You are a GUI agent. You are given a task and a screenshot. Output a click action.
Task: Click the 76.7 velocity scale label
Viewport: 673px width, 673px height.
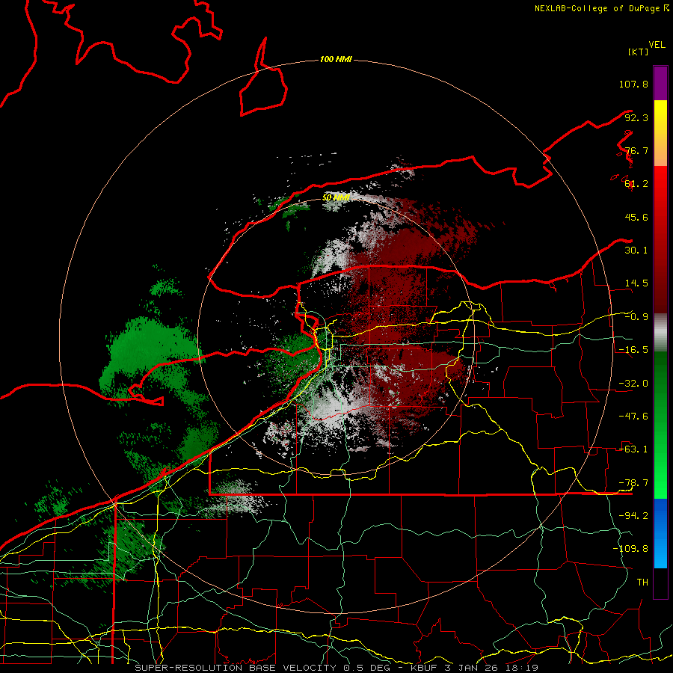pos(636,150)
